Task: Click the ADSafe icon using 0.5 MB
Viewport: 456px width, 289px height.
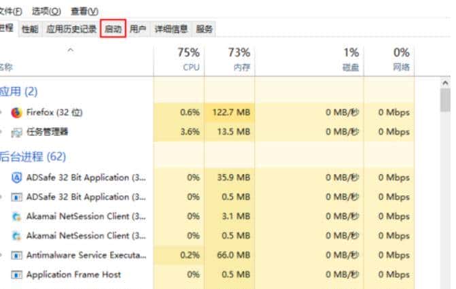Action: click(x=16, y=197)
